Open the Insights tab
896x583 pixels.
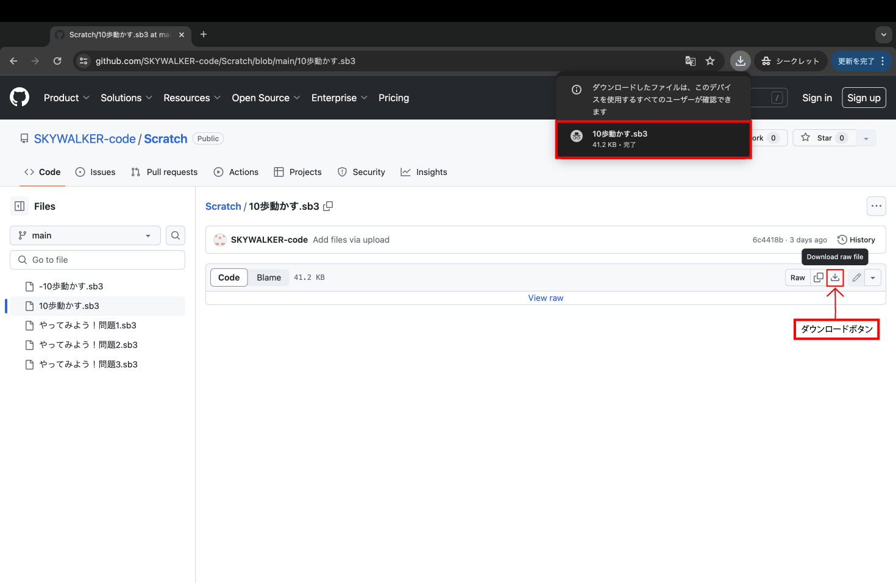pos(424,172)
